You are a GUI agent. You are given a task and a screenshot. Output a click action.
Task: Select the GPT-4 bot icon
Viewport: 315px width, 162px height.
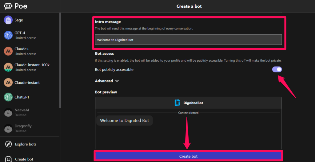pyautogui.click(x=8, y=35)
